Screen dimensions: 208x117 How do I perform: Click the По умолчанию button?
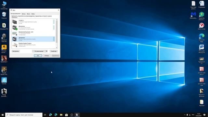point(39,51)
